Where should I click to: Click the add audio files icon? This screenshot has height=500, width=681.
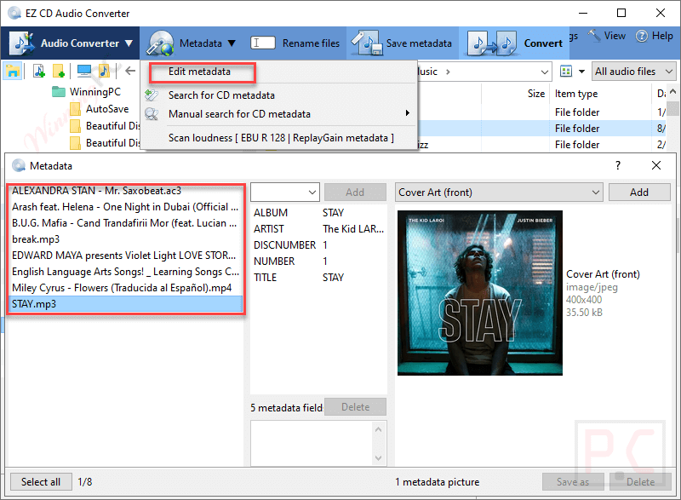coord(39,71)
